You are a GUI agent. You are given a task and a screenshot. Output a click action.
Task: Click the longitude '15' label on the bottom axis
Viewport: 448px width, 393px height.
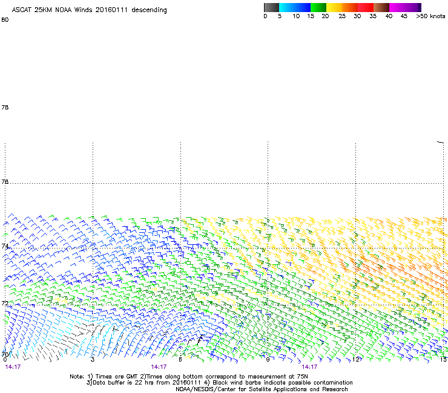443,360
